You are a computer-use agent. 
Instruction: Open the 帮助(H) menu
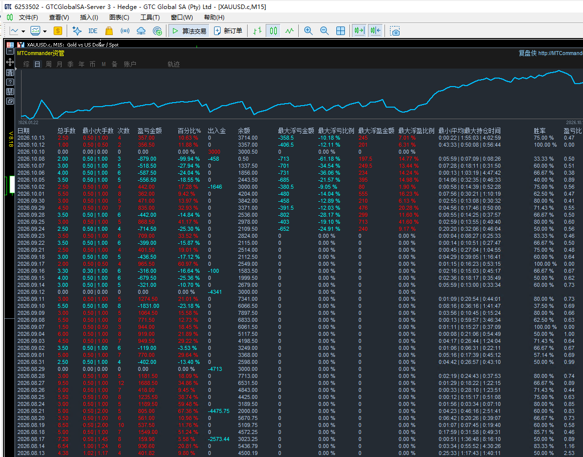(214, 18)
